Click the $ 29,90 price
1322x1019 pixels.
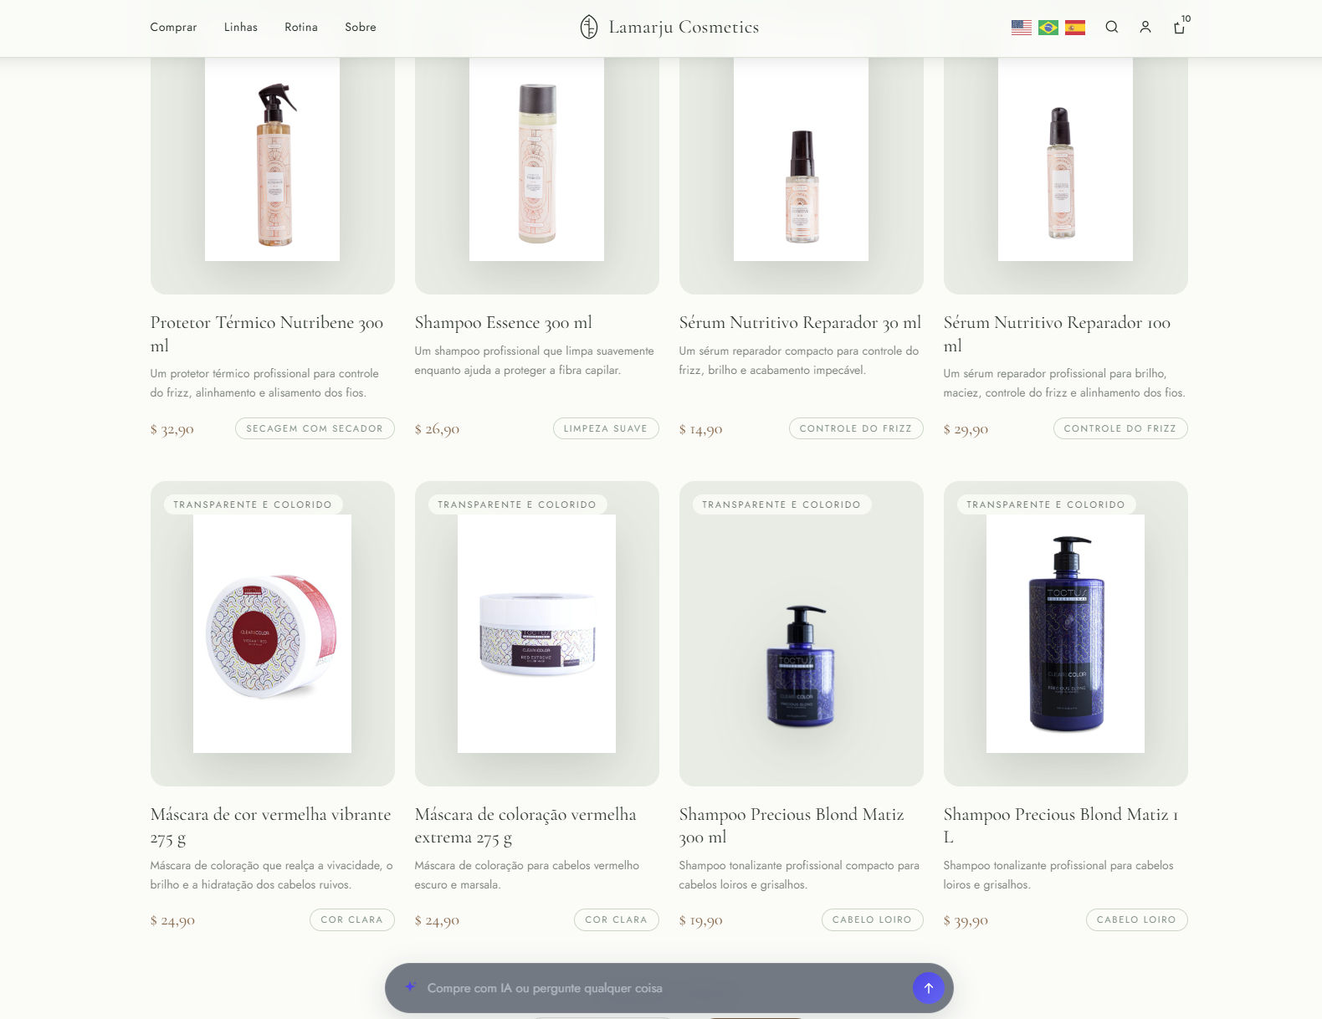point(966,429)
